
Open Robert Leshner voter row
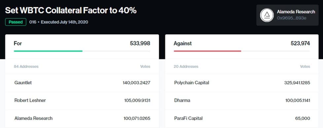pos(82,100)
